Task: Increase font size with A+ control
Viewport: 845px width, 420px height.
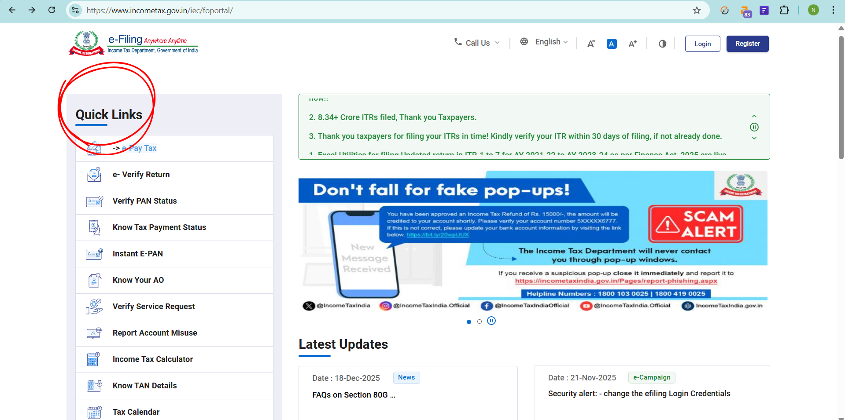Action: click(x=632, y=44)
